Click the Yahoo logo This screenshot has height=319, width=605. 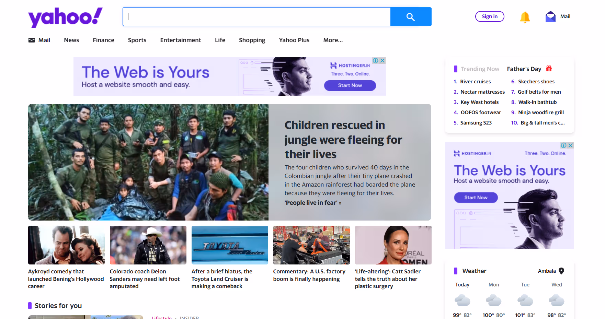(x=65, y=17)
